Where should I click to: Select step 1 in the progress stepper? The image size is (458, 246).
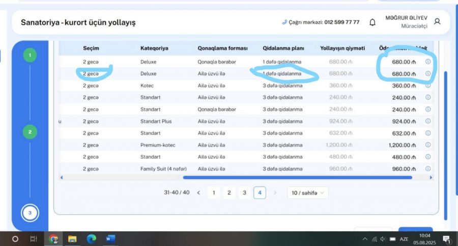(30, 54)
